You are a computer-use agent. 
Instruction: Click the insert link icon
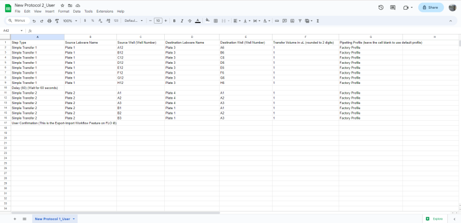click(277, 21)
